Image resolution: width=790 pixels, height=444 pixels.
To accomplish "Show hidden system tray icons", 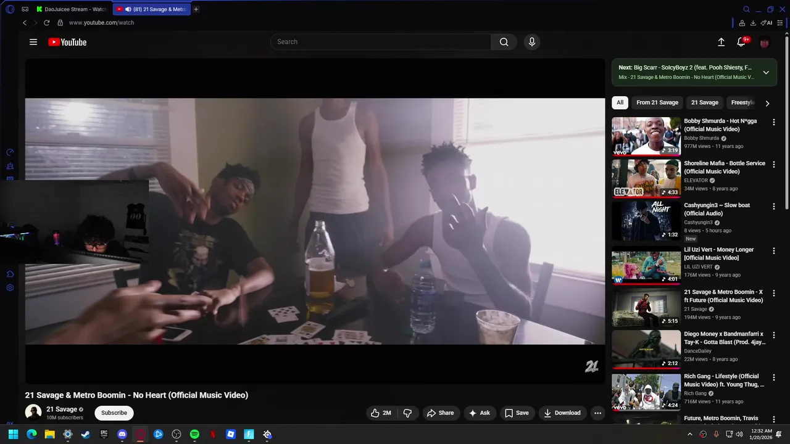I will pyautogui.click(x=690, y=434).
